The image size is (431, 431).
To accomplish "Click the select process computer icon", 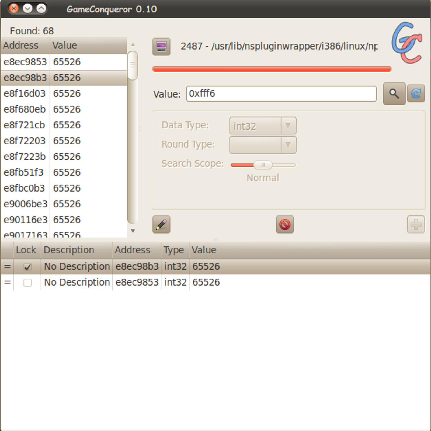I will click(x=161, y=47).
